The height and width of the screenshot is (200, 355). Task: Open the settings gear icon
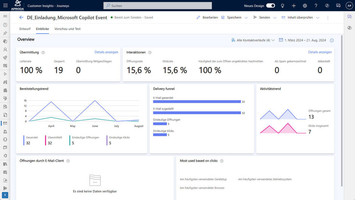pos(305,6)
